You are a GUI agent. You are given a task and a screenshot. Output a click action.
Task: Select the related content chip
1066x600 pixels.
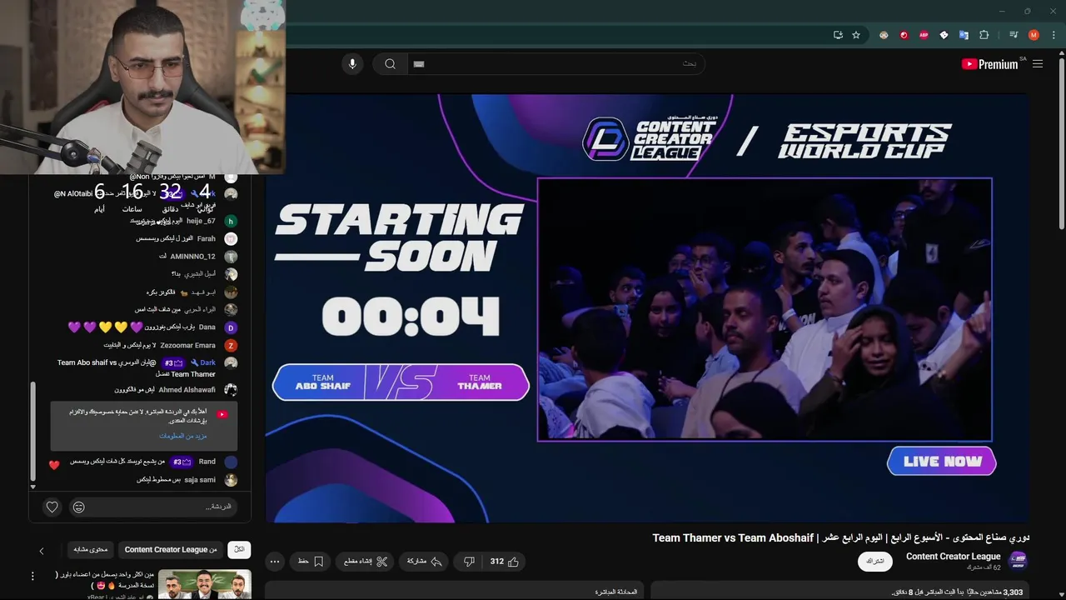(90, 550)
